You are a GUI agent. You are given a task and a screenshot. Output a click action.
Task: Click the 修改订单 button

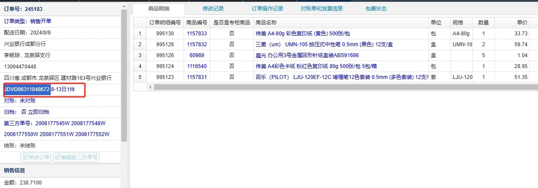(x=36, y=157)
